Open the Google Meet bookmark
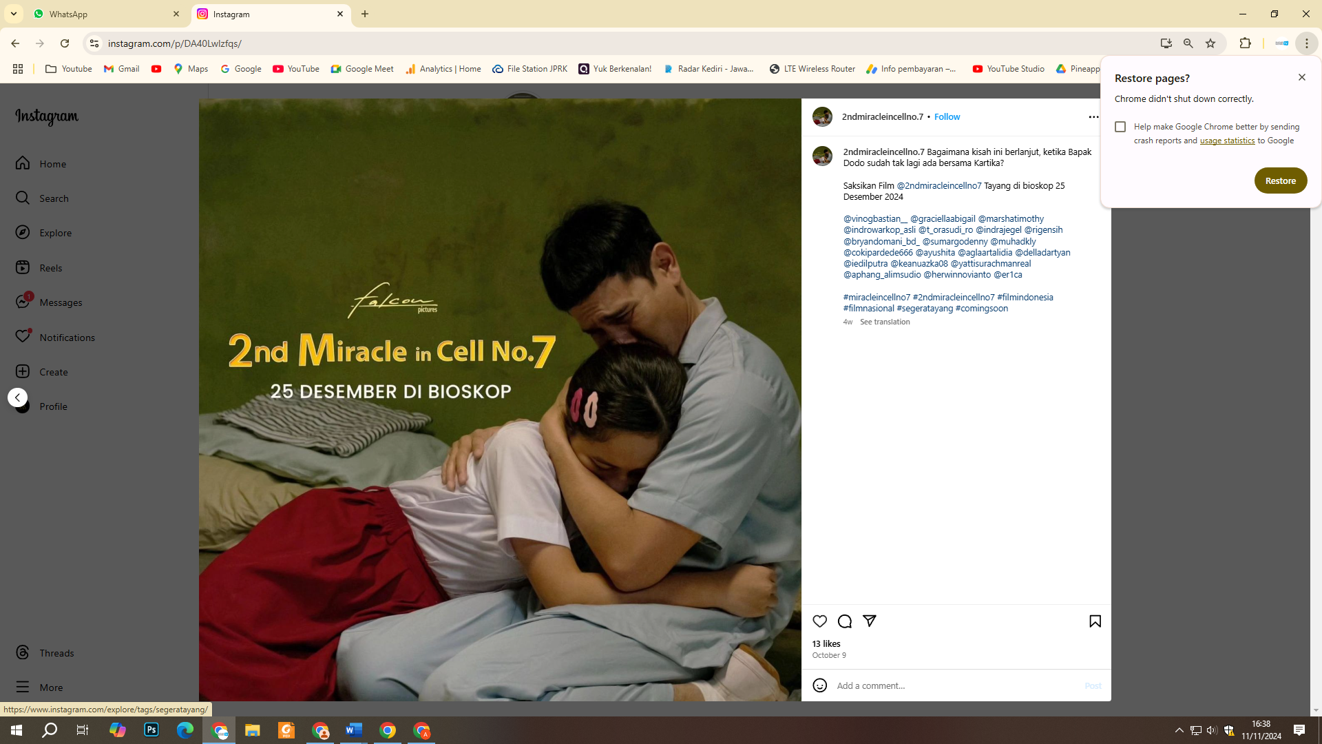This screenshot has height=744, width=1322. pos(362,69)
